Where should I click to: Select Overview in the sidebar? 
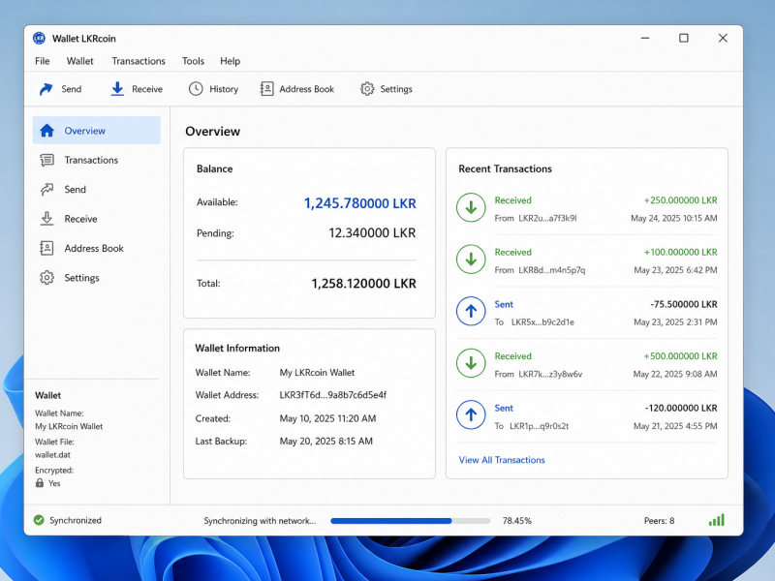pos(97,131)
